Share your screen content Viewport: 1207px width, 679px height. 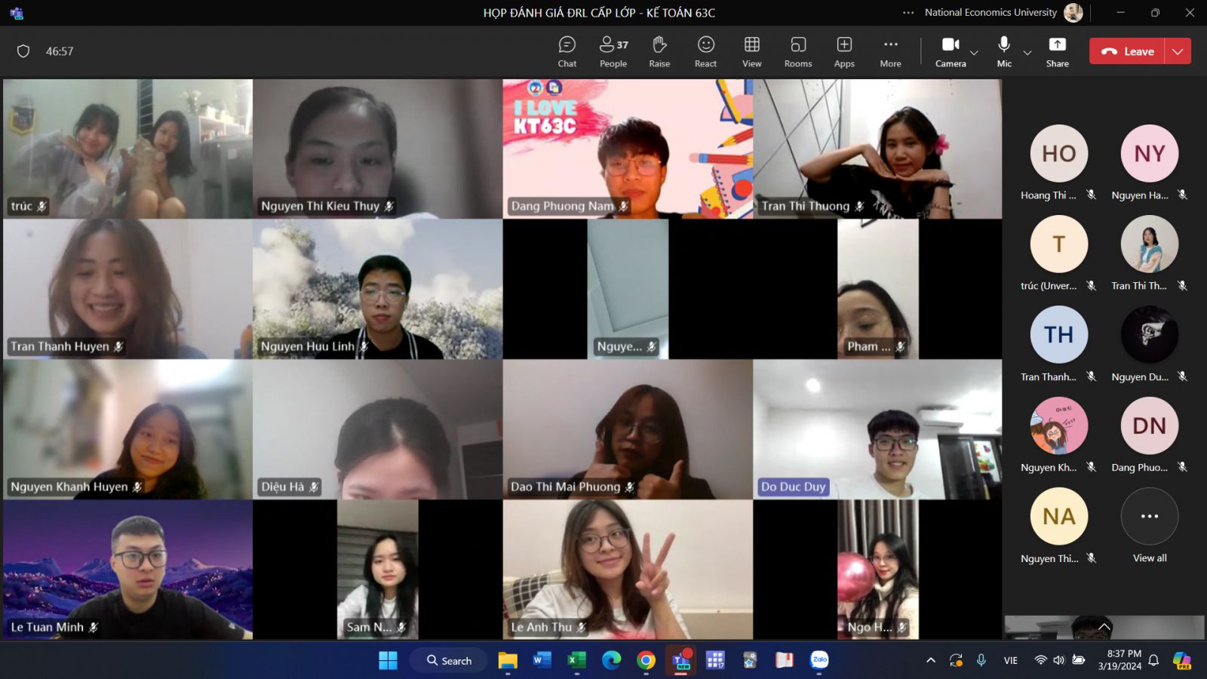tap(1057, 51)
